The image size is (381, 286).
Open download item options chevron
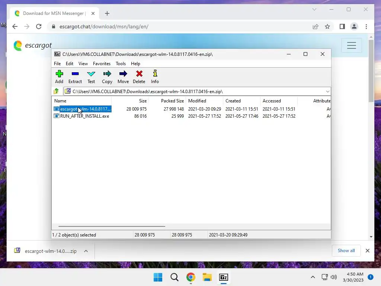(x=86, y=251)
